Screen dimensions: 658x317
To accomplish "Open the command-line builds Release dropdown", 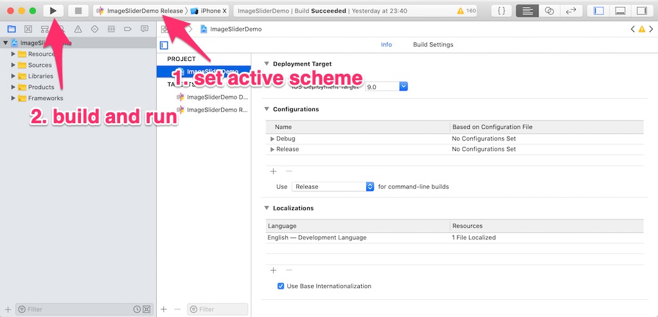I will (x=333, y=187).
